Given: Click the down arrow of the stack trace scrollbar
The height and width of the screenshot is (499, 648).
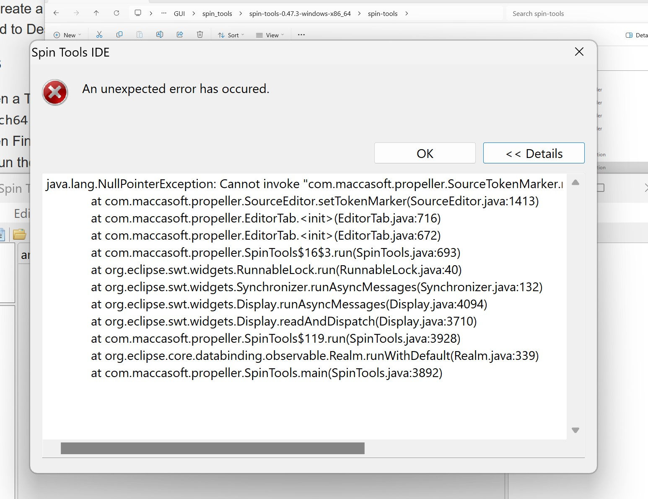Looking at the screenshot, I should (x=575, y=430).
